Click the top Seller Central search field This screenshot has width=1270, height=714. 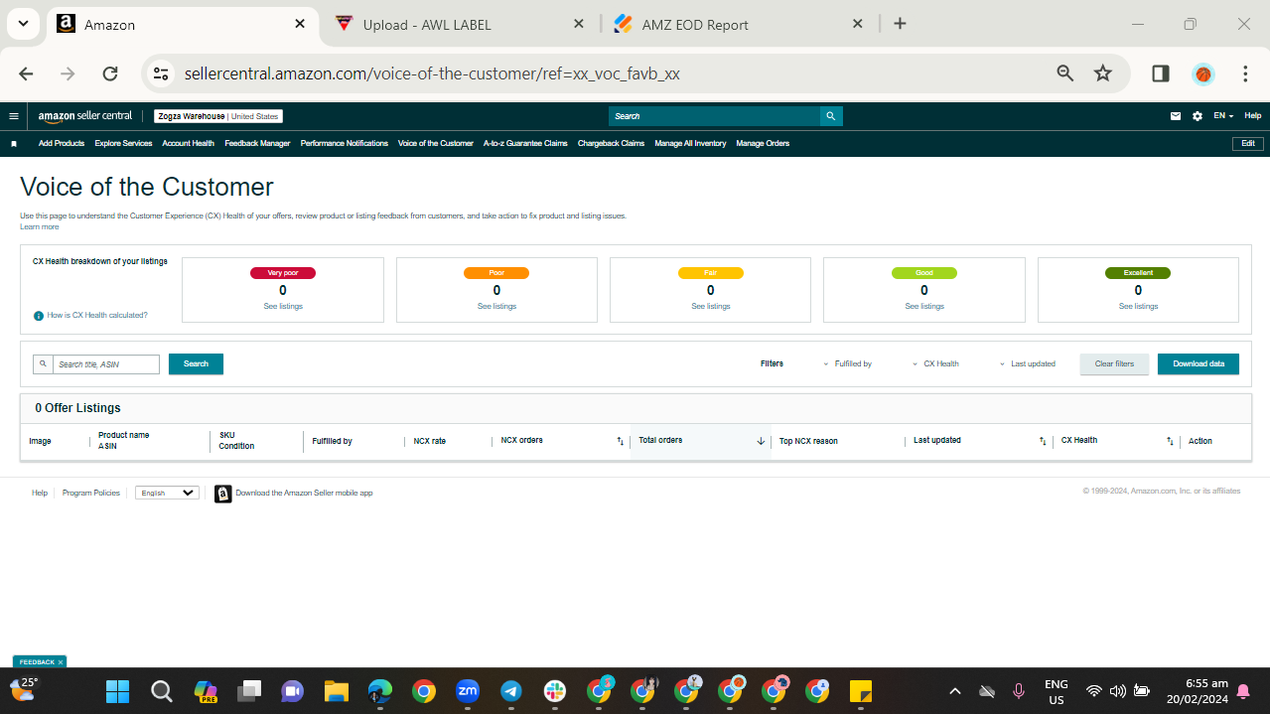point(715,116)
